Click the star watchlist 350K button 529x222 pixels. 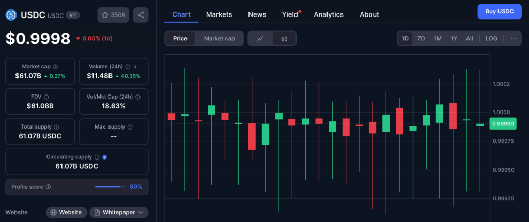(113, 15)
